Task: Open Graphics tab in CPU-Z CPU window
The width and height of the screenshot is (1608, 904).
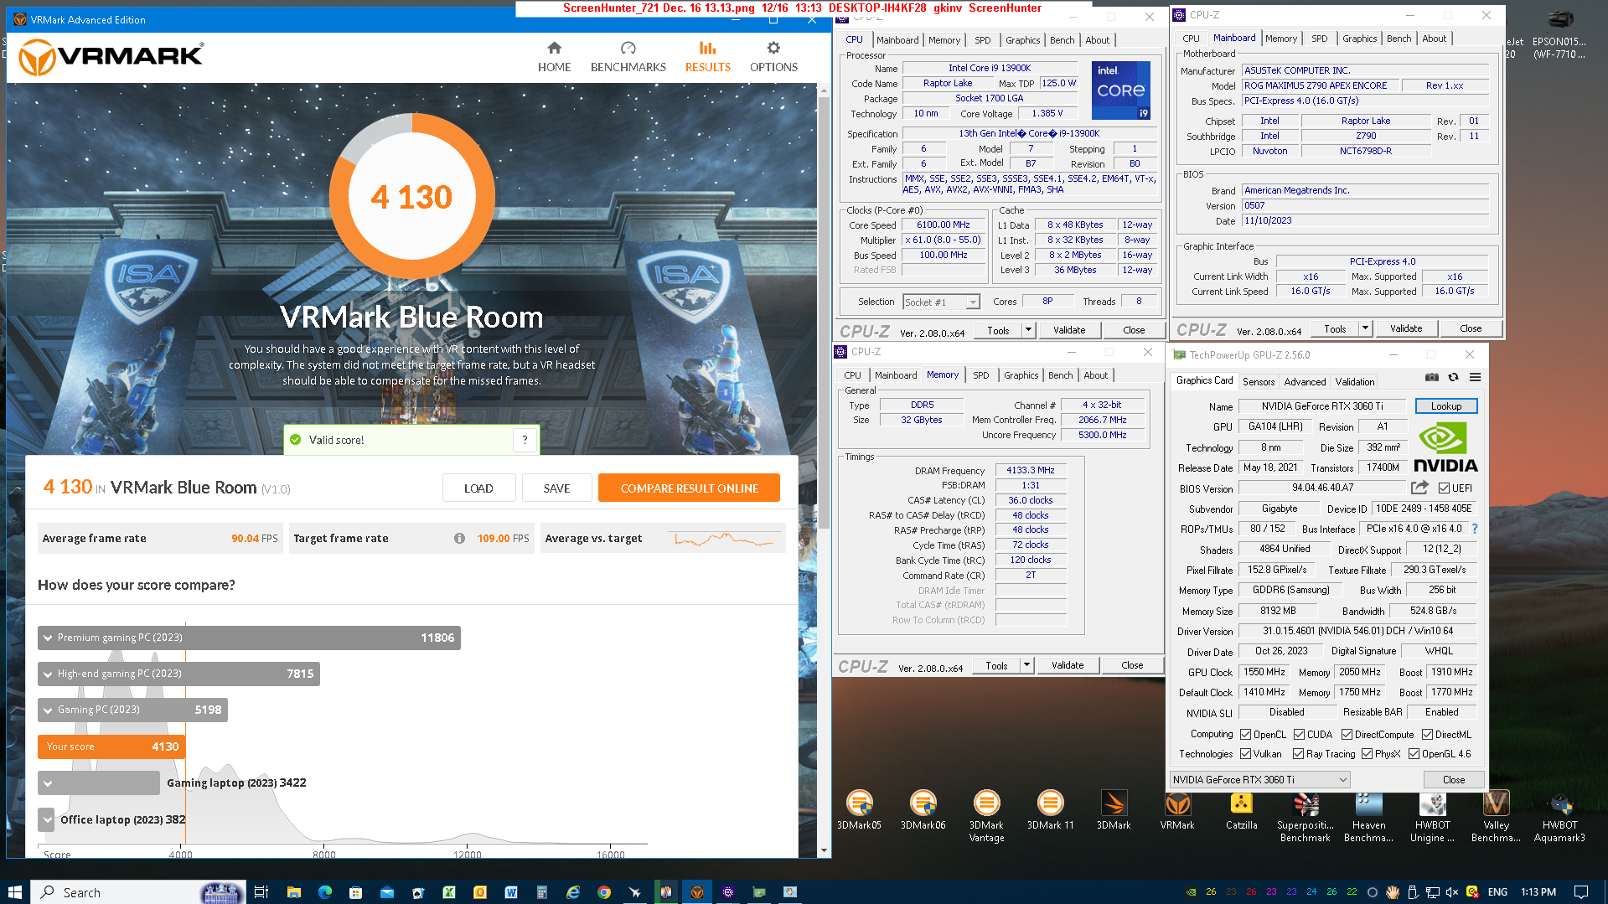Action: (x=1022, y=40)
